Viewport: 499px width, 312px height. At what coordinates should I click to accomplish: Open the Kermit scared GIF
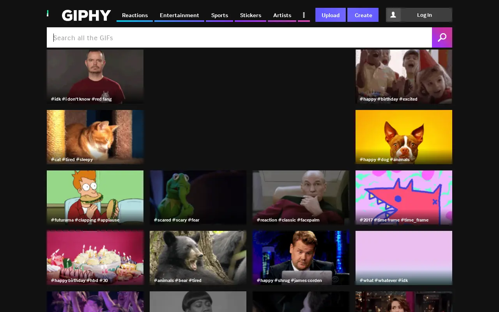coord(198,197)
